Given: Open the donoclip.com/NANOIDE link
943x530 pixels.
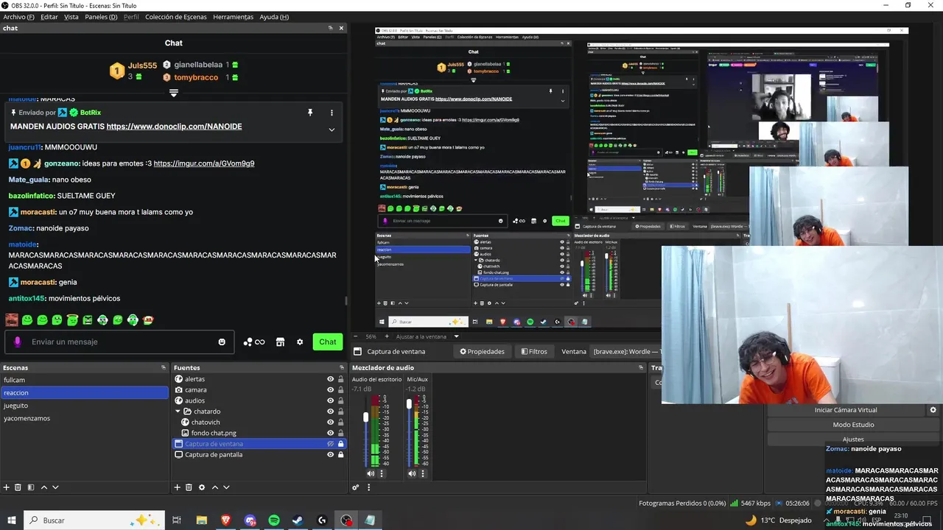Looking at the screenshot, I should coord(174,127).
